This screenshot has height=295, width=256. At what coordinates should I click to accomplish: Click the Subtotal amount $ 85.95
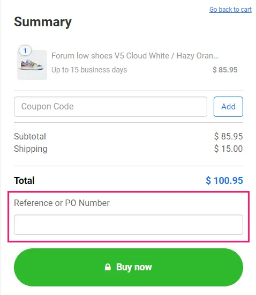tap(228, 136)
